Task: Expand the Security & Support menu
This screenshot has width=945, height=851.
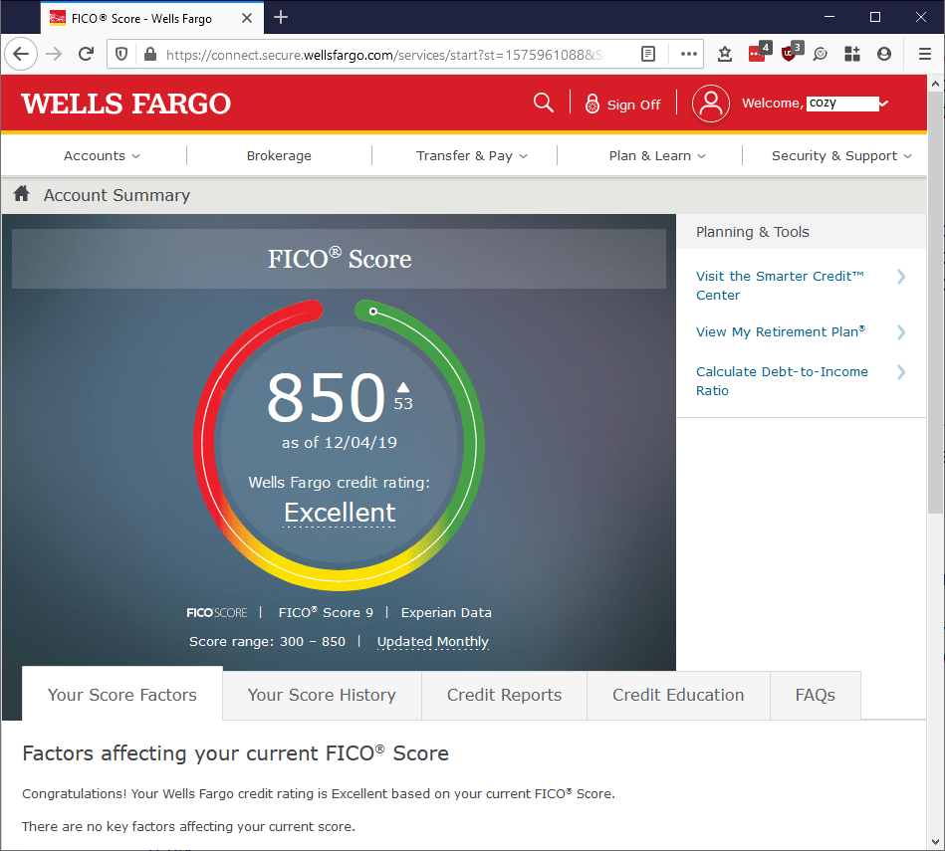Action: (x=841, y=156)
